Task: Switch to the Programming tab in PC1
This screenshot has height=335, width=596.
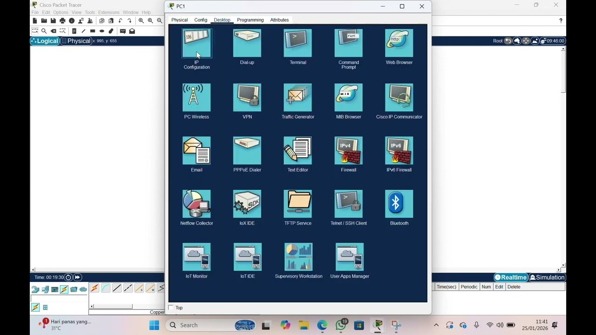Action: (x=250, y=20)
